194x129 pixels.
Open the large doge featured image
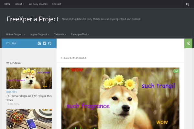(120, 98)
